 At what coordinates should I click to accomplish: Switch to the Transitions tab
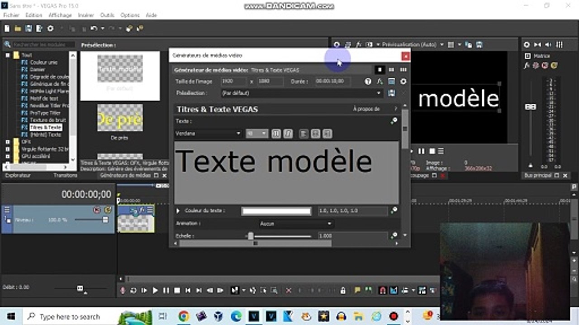[65, 175]
